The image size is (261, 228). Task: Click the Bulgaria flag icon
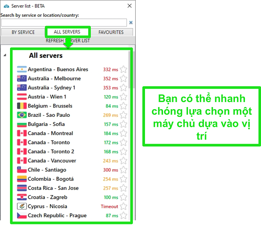click(22, 124)
